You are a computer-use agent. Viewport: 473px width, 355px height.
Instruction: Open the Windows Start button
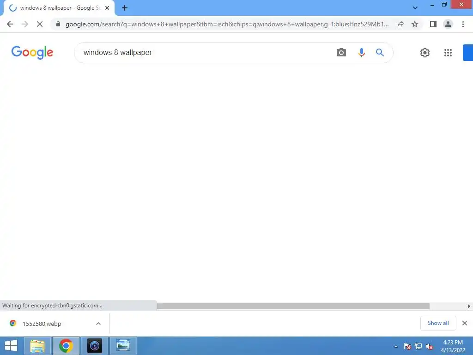tap(11, 346)
